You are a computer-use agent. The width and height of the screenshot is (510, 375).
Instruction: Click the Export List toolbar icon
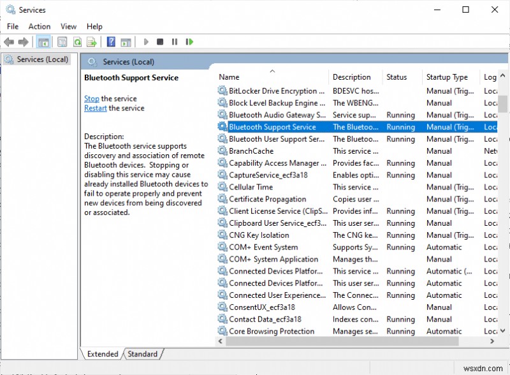coord(92,42)
